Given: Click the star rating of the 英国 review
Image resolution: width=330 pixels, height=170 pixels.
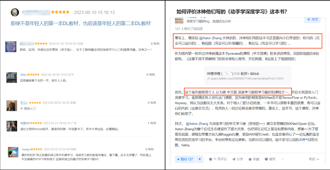Looking at the screenshot, I should coord(35,103).
